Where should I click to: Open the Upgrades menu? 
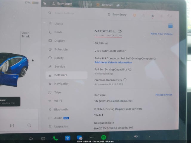point(58,126)
